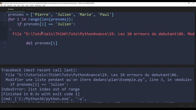Minimize the Sublime Text window
The width and height of the screenshot is (196, 110).
pyautogui.click(x=184, y=3)
